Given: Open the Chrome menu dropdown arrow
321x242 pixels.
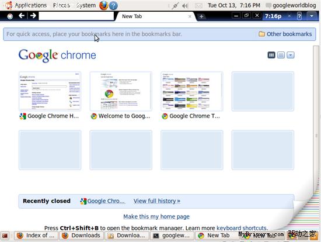Looking at the screenshot, I should click(x=312, y=16).
